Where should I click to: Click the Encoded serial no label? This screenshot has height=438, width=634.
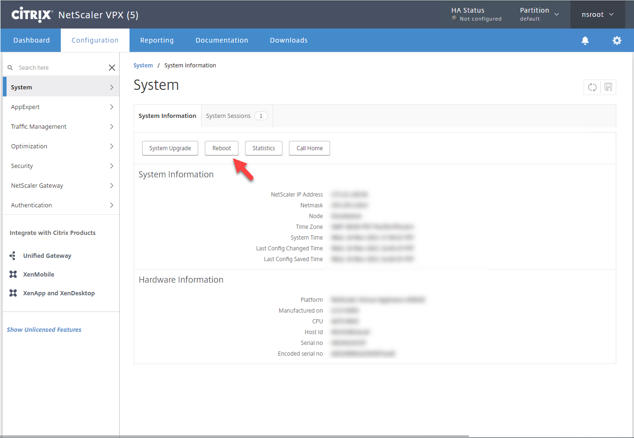click(x=300, y=354)
